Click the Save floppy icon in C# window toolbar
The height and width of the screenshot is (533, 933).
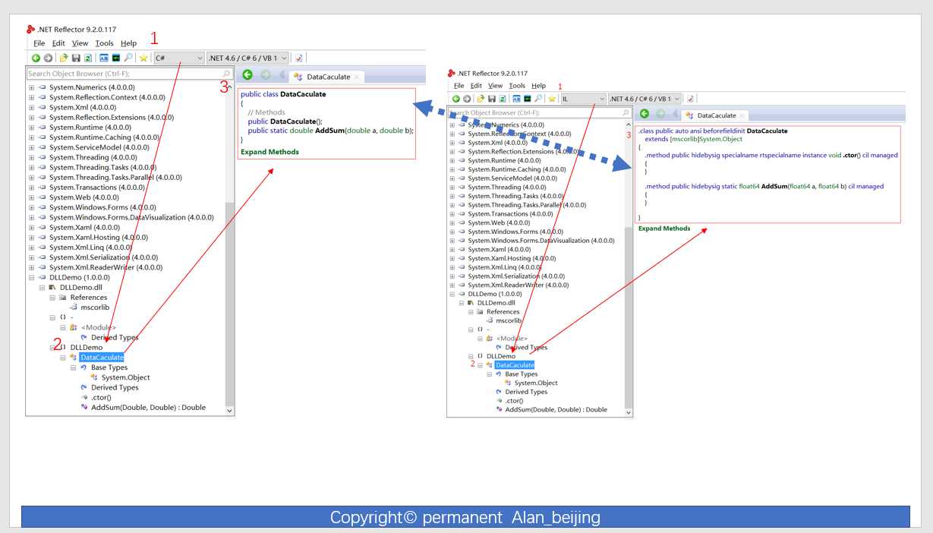coord(76,58)
